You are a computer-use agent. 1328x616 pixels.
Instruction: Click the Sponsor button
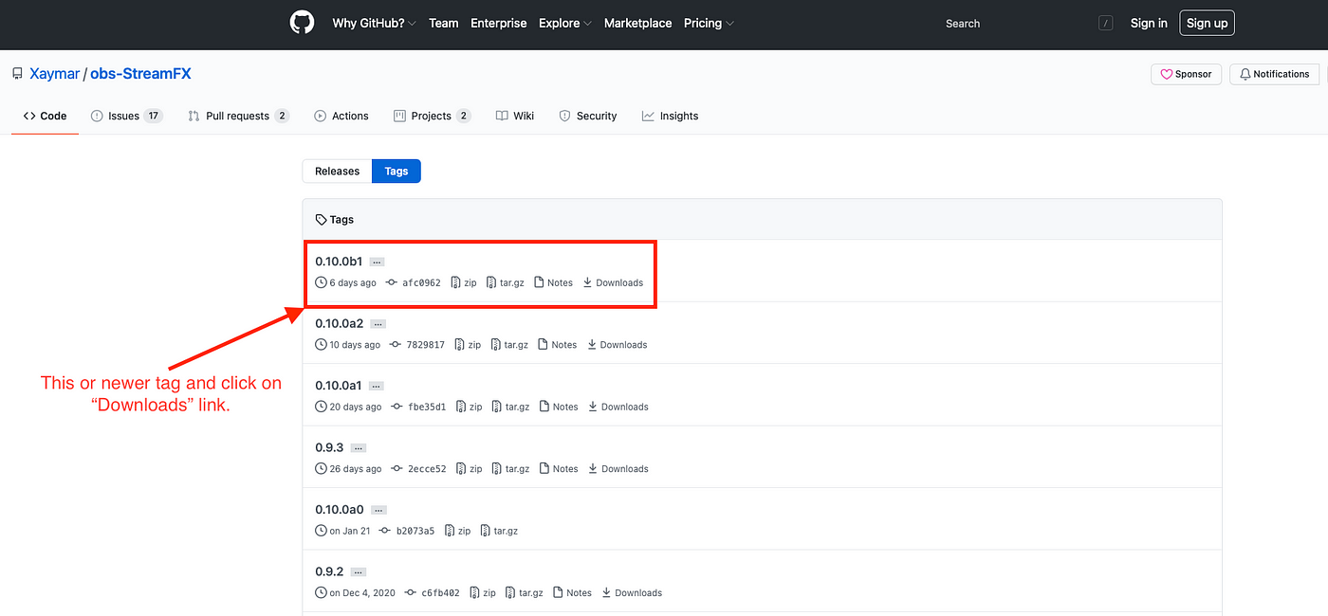pos(1186,74)
